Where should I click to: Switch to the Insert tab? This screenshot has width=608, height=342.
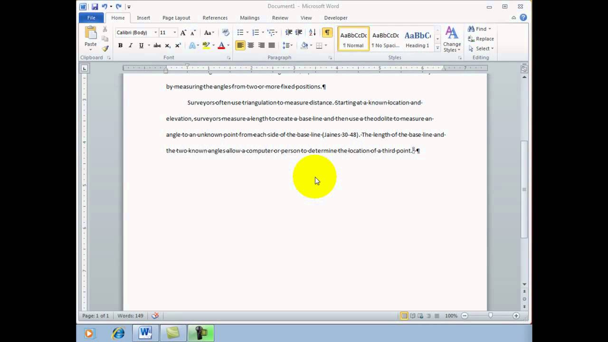coord(143,18)
